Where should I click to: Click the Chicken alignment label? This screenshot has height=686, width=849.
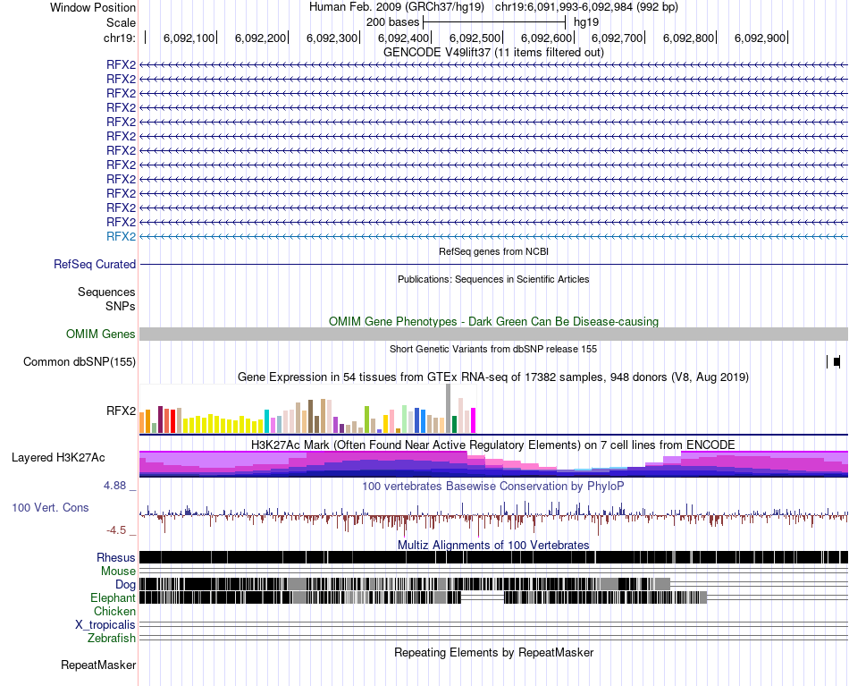click(x=114, y=611)
